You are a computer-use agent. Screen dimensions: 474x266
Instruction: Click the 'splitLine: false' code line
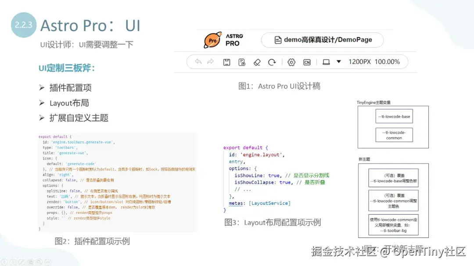coord(82,191)
